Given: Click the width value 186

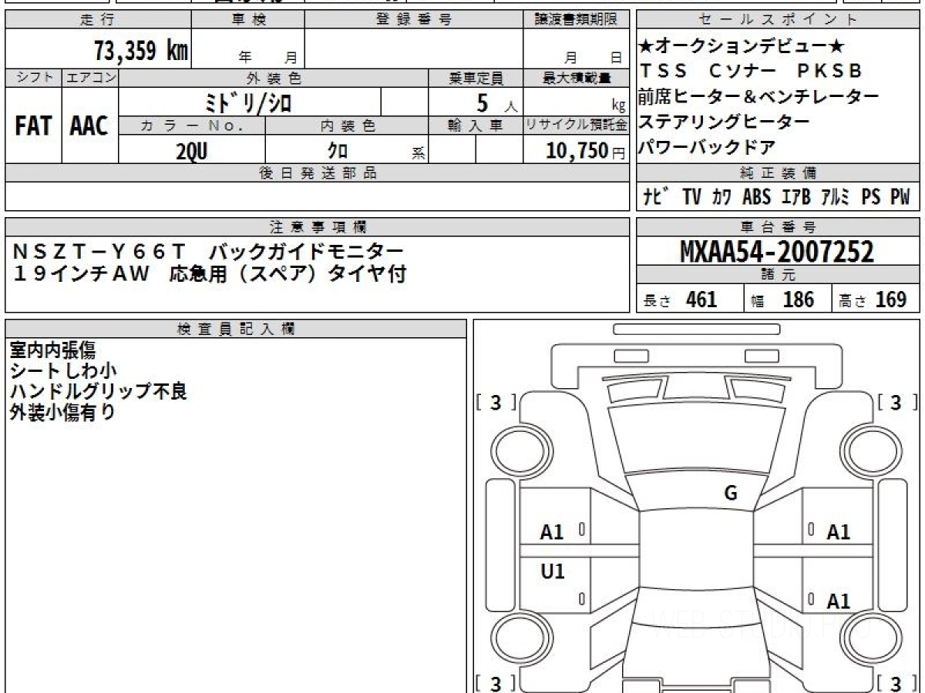Looking at the screenshot, I should click(799, 300).
